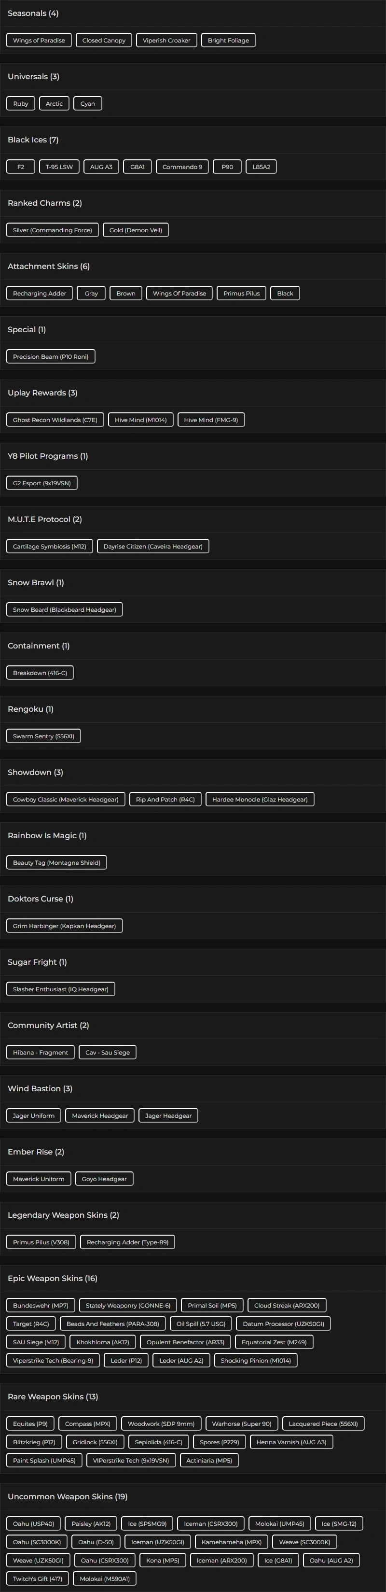Click the Epic Weapon Skins (16) header

click(53, 1278)
